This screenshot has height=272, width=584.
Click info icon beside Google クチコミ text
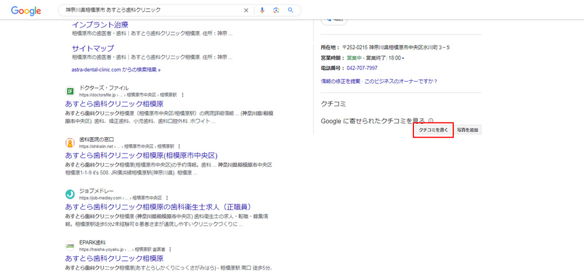pos(431,120)
